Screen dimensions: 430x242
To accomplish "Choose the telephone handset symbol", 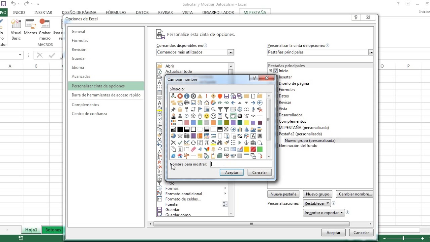I will point(226,116).
